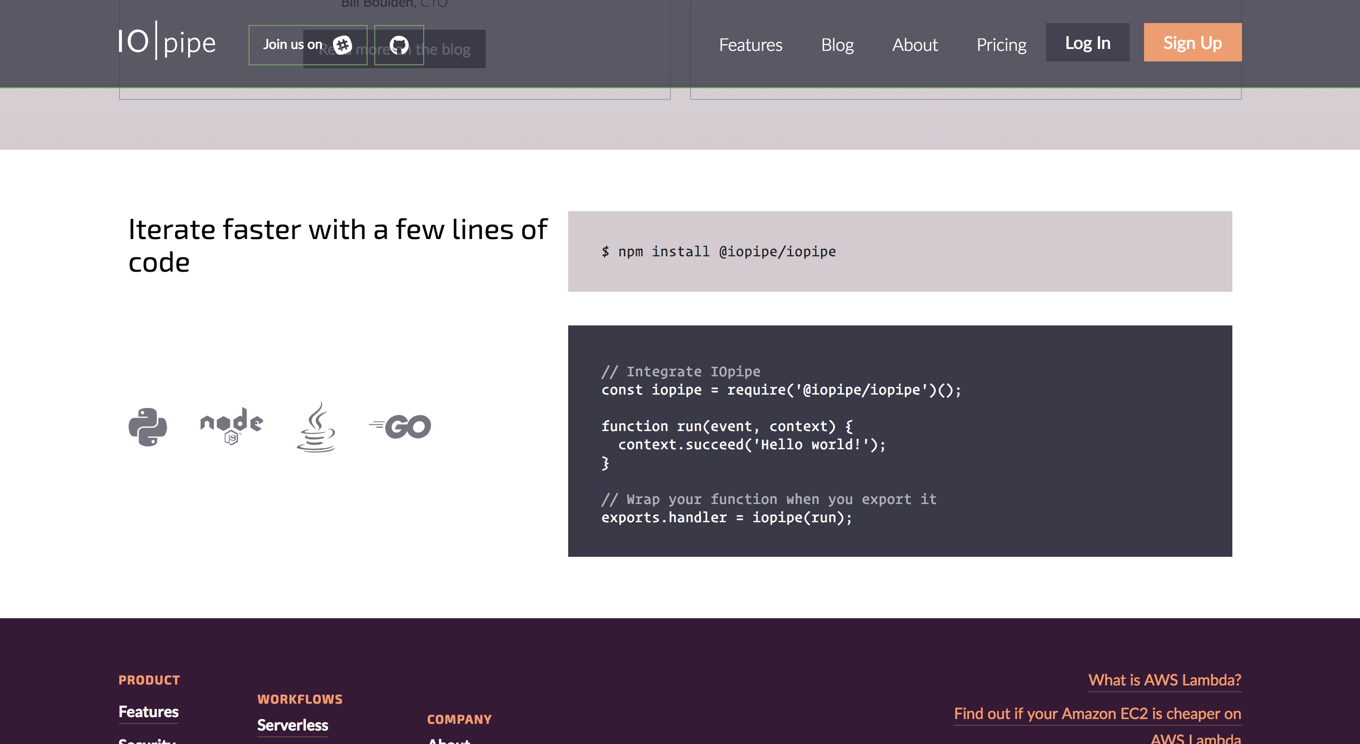Click the Slack icon button
Viewport: 1360px width, 744px height.
click(x=343, y=45)
